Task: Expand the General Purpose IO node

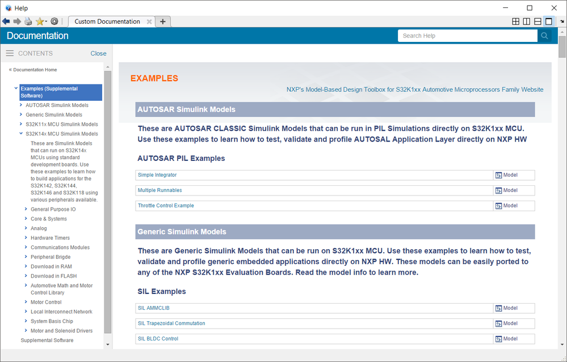Action: (26, 209)
